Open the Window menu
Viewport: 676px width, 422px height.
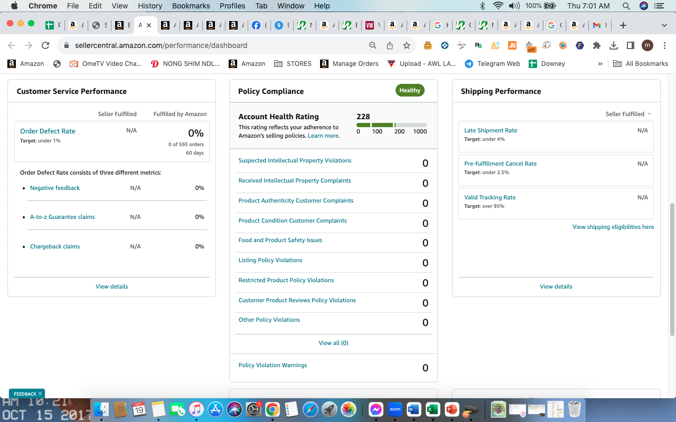[x=291, y=6]
